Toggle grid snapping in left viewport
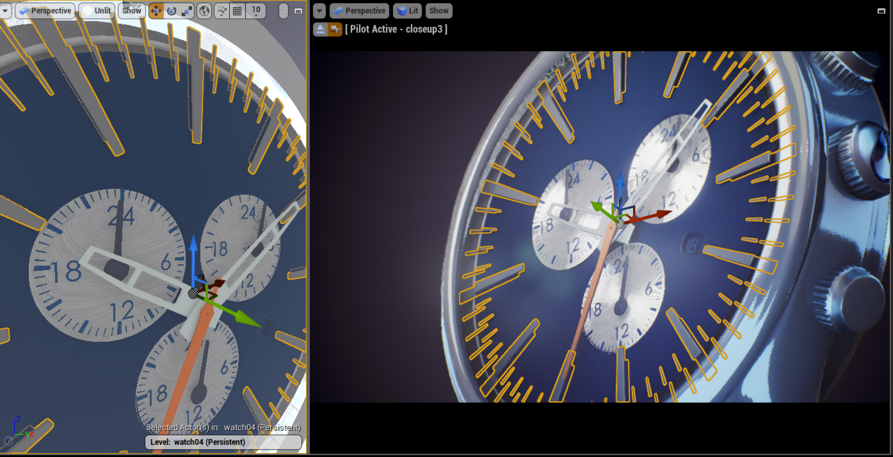The width and height of the screenshot is (893, 457). coord(237,11)
